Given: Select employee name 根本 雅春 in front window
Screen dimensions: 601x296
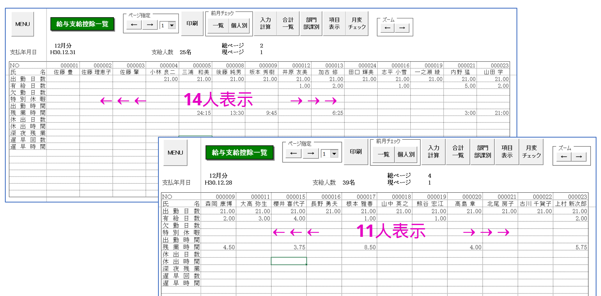Looking at the screenshot, I should tap(359, 203).
